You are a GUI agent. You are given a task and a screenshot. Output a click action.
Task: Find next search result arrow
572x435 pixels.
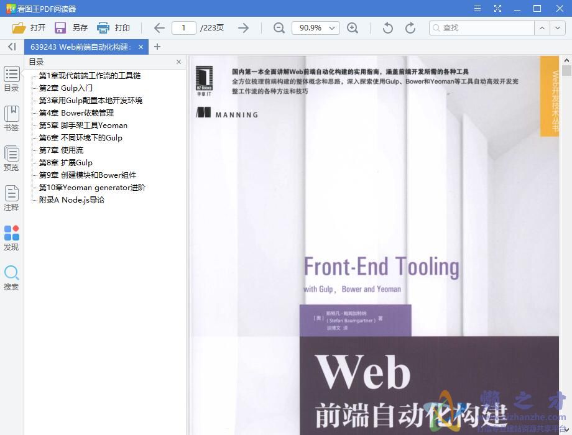point(558,28)
